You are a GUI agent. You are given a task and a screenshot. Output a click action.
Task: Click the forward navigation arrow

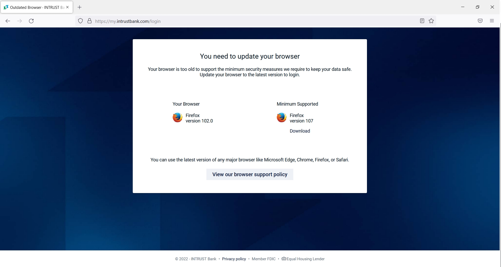point(20,21)
